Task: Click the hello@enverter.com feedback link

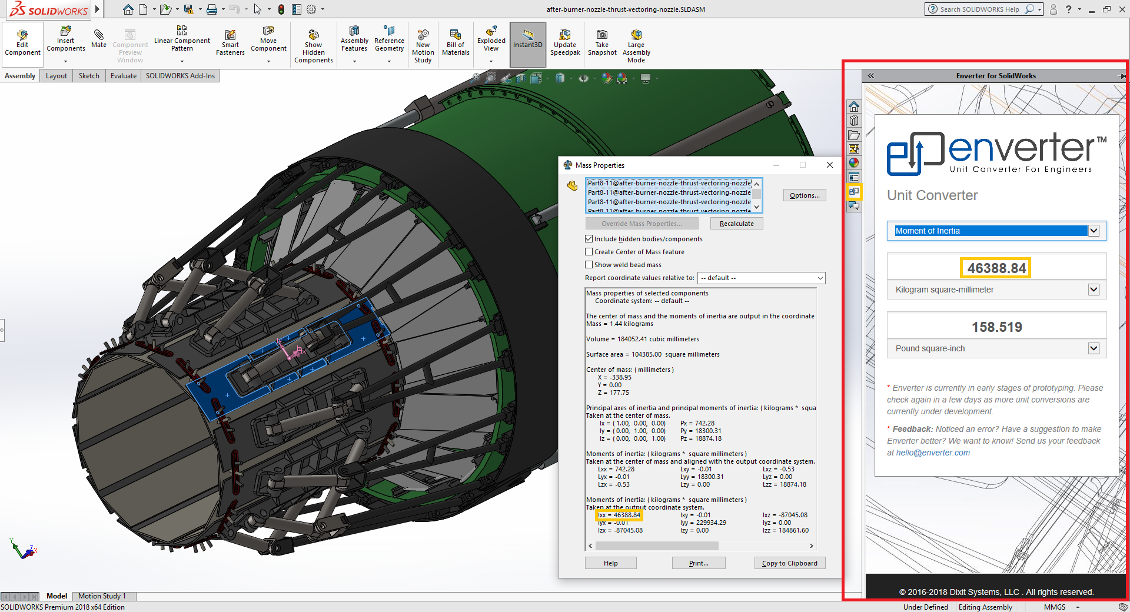Action: pos(932,453)
